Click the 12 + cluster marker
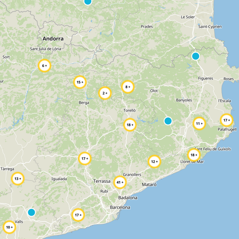 coord(154,161)
